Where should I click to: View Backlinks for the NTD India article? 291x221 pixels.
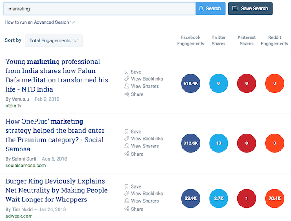[144, 79]
